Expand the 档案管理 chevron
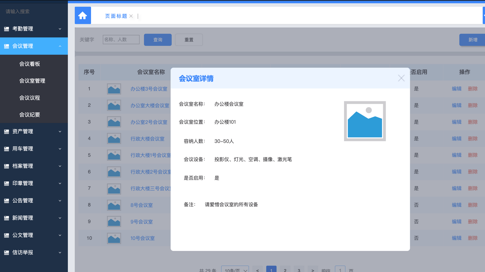485x272 pixels. coord(60,166)
